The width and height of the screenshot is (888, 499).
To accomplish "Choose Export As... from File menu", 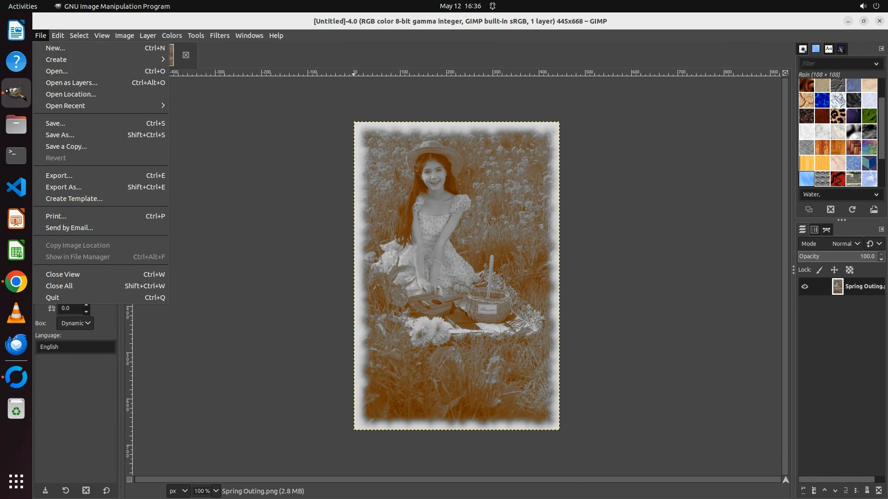I will pos(63,187).
